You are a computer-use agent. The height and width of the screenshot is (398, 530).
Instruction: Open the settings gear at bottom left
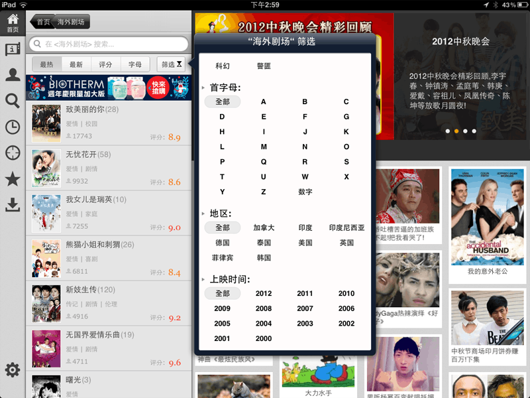pos(13,370)
